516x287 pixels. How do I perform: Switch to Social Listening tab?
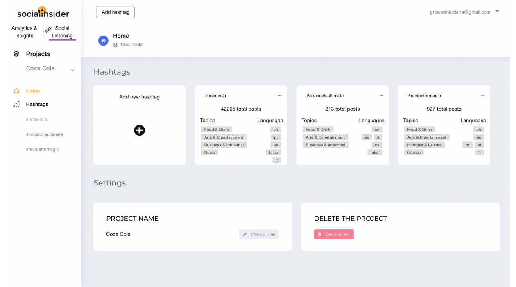(62, 32)
